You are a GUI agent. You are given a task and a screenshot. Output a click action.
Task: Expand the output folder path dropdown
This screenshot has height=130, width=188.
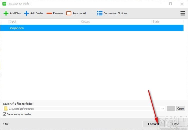coord(163,108)
